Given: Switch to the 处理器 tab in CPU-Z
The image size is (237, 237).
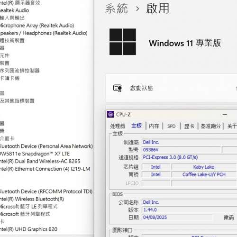Looking at the screenshot, I should 118,126.
